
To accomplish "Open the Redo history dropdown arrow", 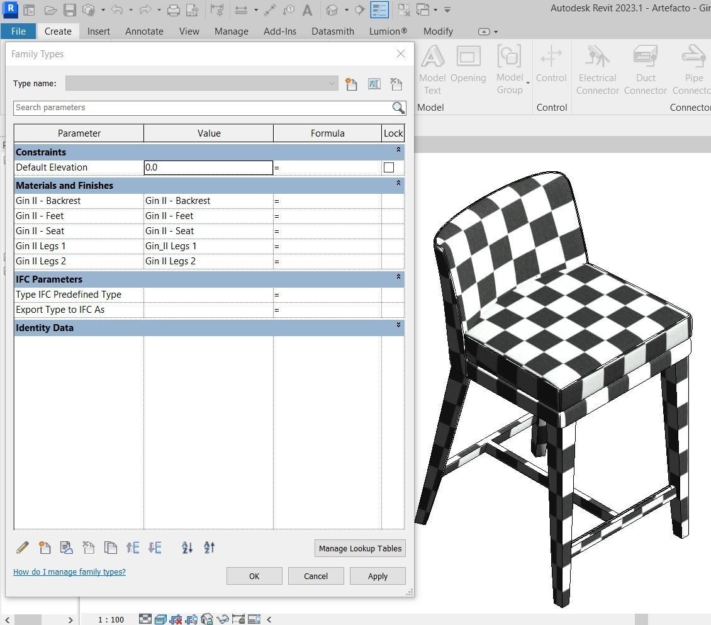I will tap(159, 10).
